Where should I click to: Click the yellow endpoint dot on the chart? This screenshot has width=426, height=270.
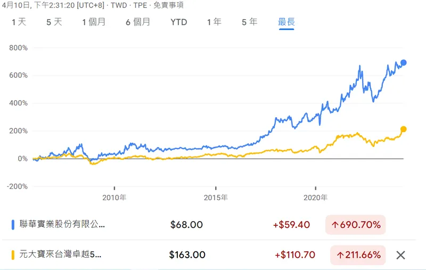pos(404,129)
